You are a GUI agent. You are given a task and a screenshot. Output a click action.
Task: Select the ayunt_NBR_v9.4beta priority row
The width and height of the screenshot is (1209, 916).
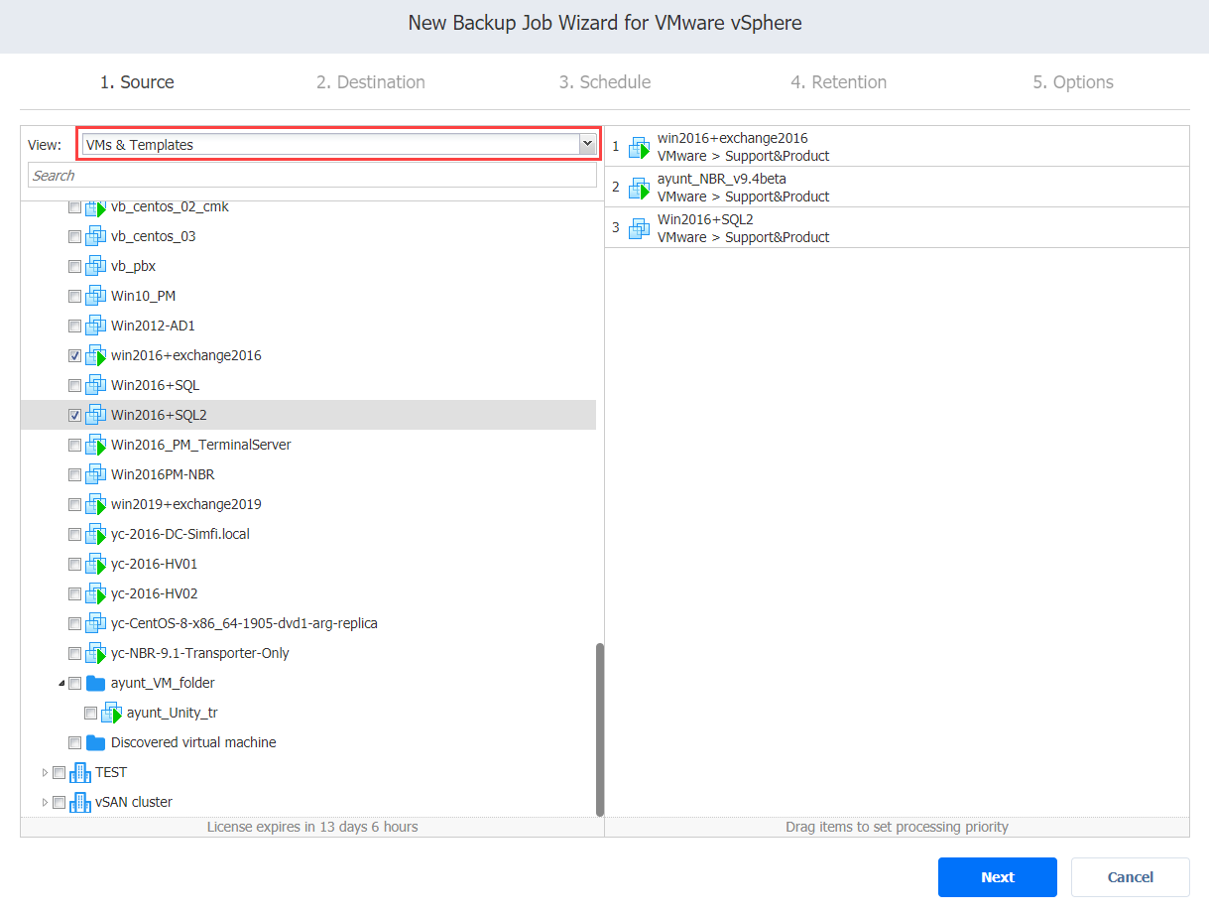click(x=898, y=188)
